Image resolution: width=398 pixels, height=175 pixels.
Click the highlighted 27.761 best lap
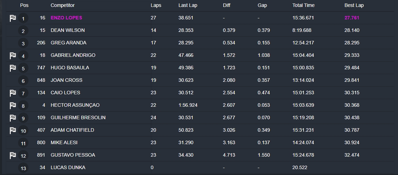[x=352, y=18]
